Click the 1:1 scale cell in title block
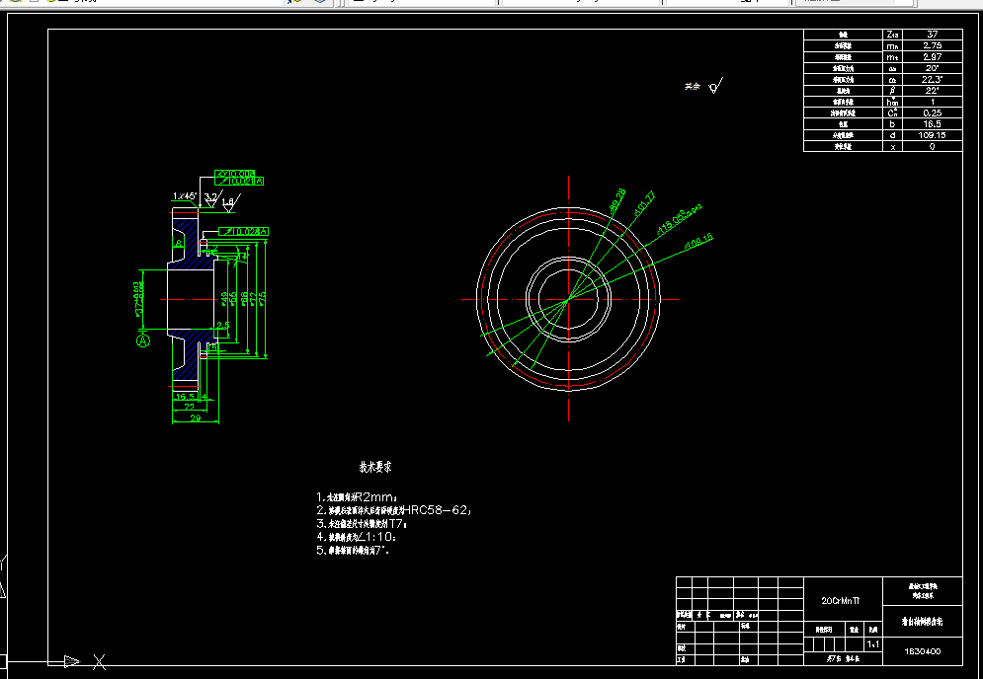 click(872, 643)
